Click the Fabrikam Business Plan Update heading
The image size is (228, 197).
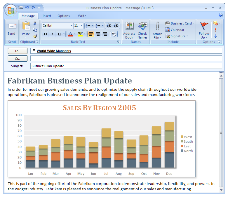(70, 81)
